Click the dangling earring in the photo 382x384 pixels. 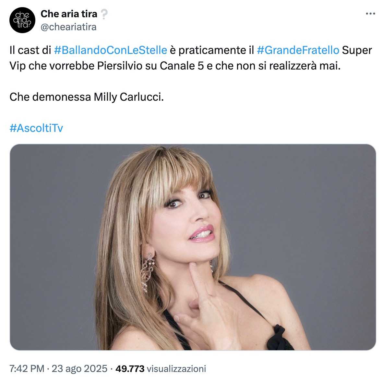coord(147,272)
